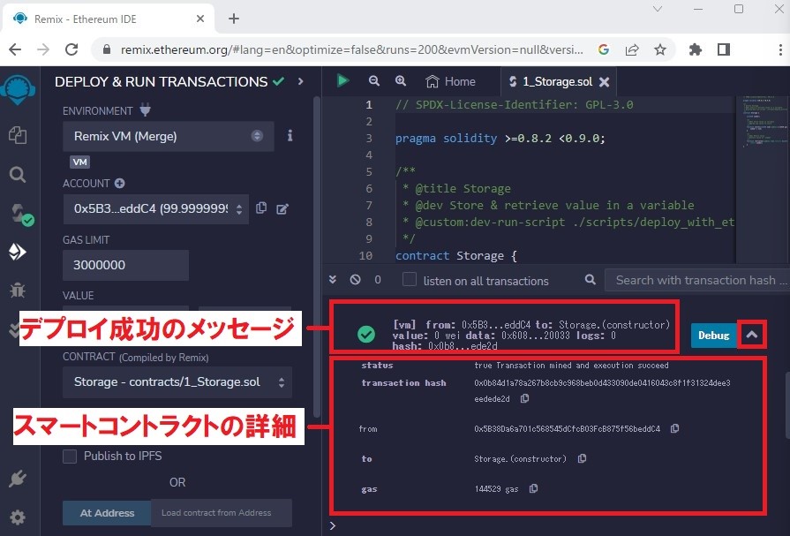Click the Debug button for the transaction
The height and width of the screenshot is (536, 790).
713,336
